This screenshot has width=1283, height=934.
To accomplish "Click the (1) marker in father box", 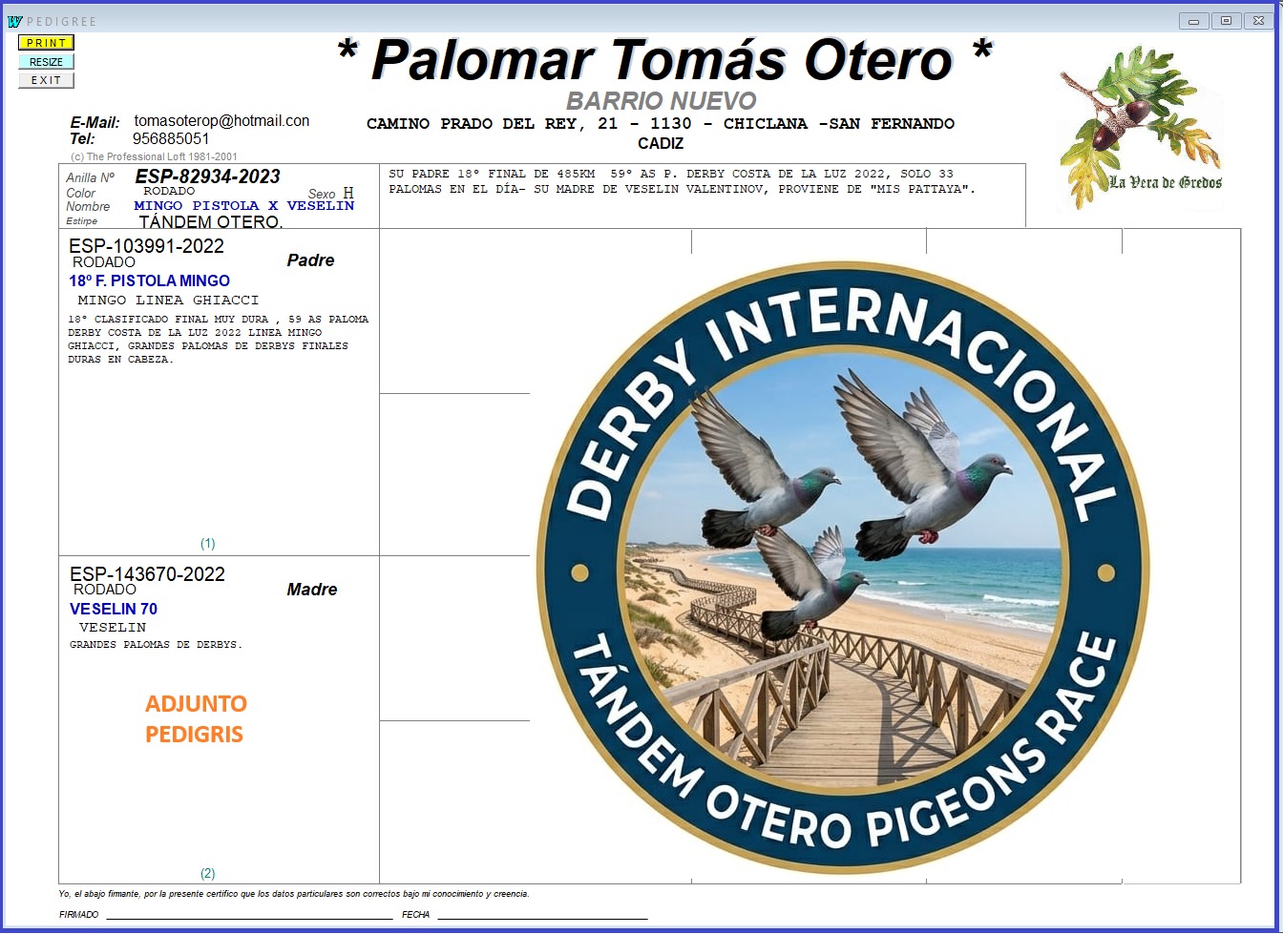I will point(207,544).
